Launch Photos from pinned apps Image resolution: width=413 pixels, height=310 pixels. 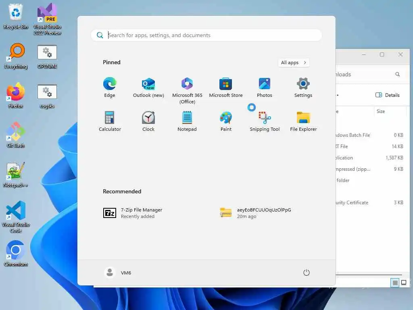point(265,88)
